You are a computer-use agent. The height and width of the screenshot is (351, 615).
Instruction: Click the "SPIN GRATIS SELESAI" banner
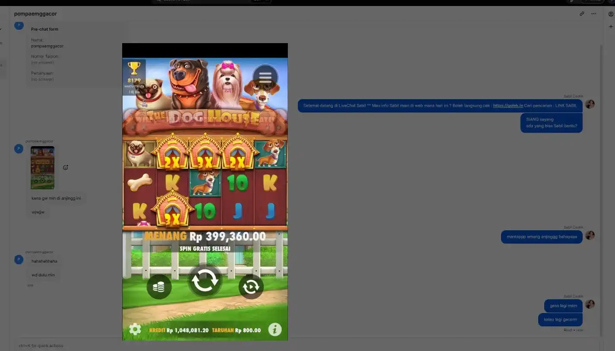click(x=205, y=249)
